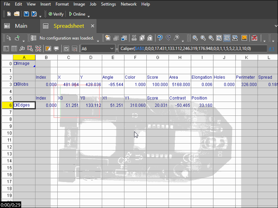Toggle the Edges checkbox in cell A6
Viewport: 278px width, 208px height.
coord(15,105)
